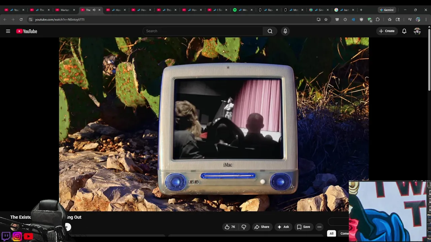
Task: Open YouTube account avatar menu
Action: [417, 31]
